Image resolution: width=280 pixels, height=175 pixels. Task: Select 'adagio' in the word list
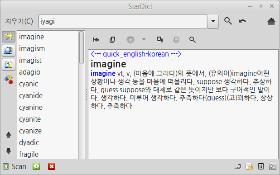[48, 72]
